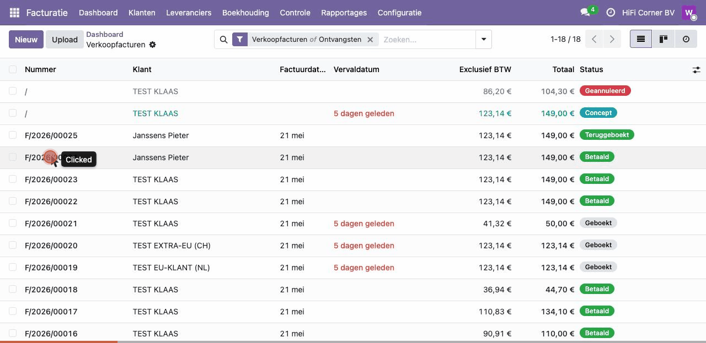The image size is (706, 343).
Task: Open the Rapportages menu
Action: coord(344,13)
